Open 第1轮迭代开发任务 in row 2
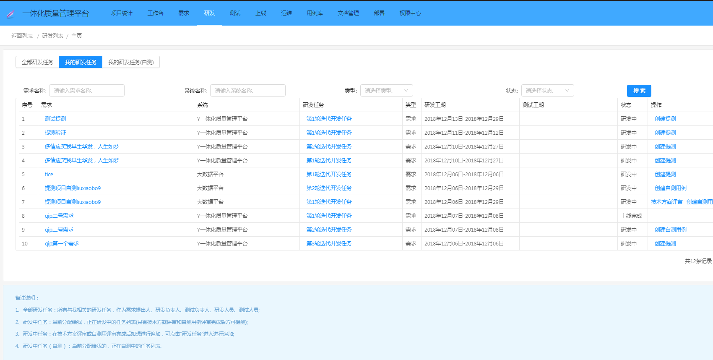Viewport: 713px width, 360px height. 329,133
